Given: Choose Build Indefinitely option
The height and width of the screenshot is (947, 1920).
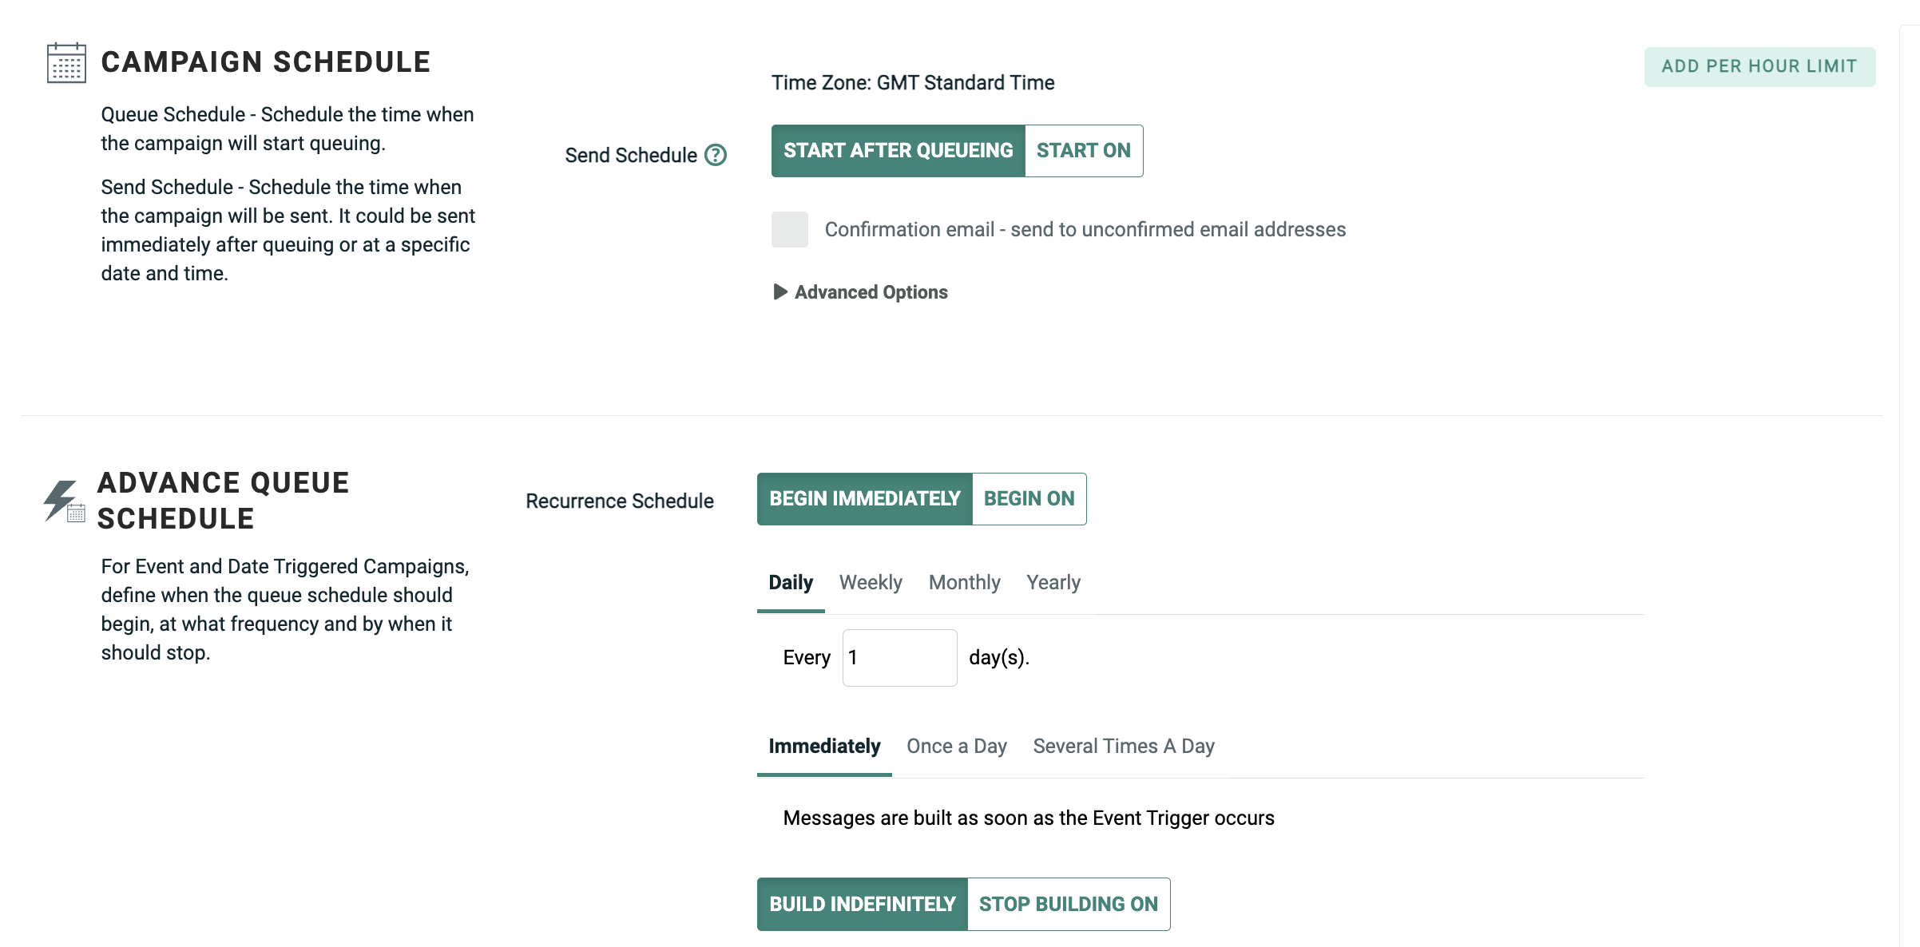Looking at the screenshot, I should tap(862, 905).
